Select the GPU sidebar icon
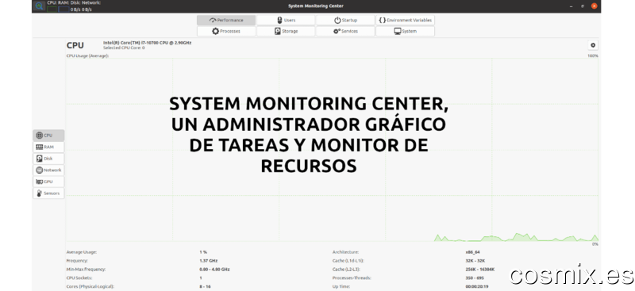 (39, 182)
